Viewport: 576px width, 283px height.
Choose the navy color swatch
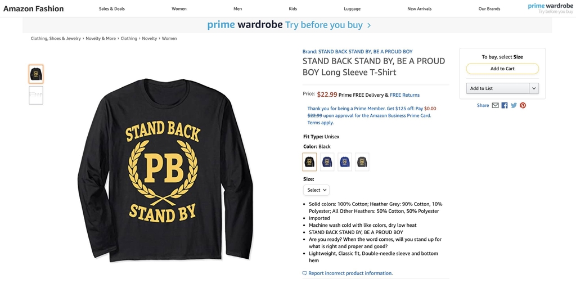(327, 162)
